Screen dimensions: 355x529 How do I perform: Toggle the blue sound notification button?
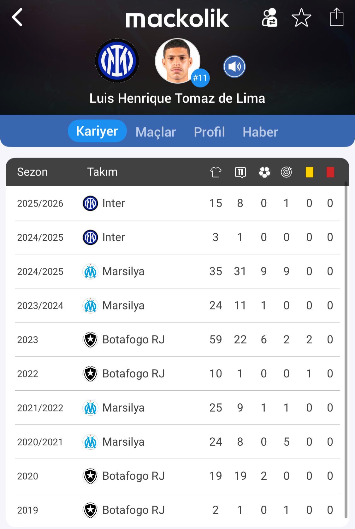tap(234, 67)
